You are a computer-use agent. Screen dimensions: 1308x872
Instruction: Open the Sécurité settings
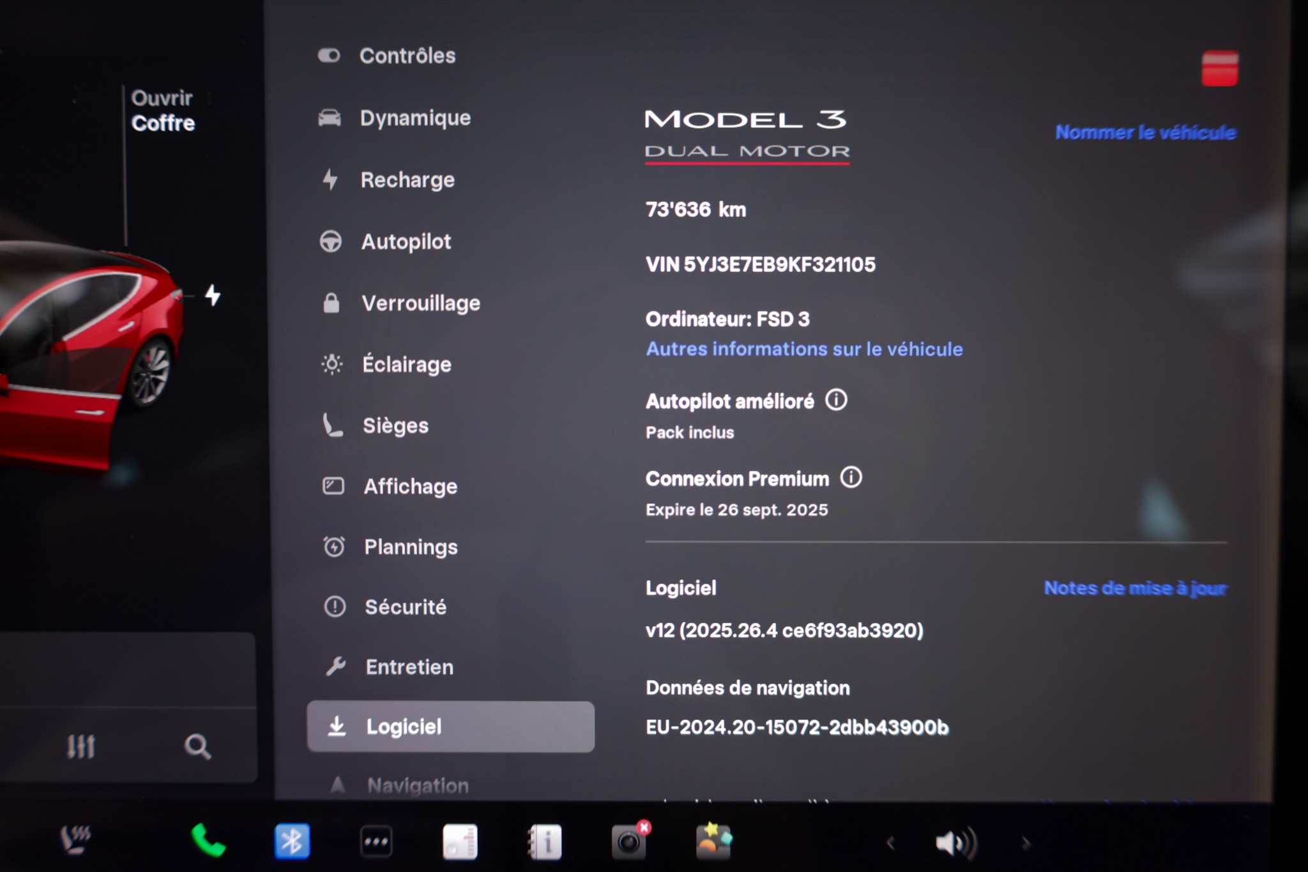(406, 607)
